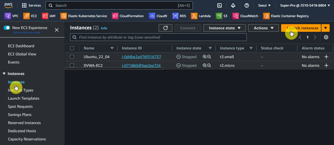Viewport: 334px width, 145px height.
Task: Open Elastic Container Registry shortcut
Action: coord(286,16)
